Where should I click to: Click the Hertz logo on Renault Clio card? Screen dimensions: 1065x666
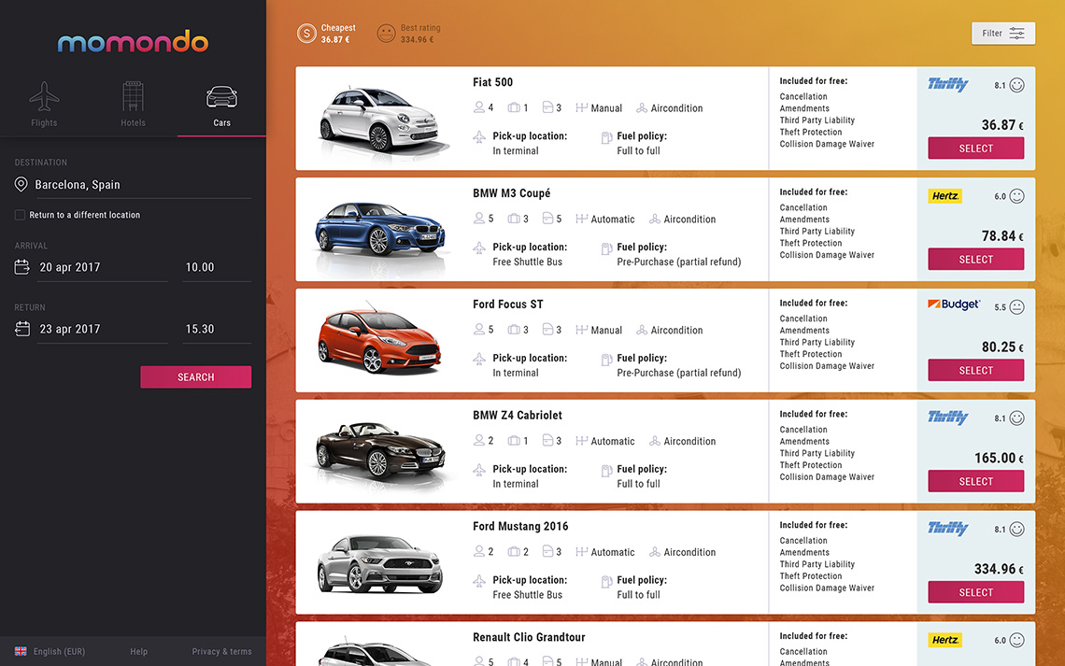point(944,640)
